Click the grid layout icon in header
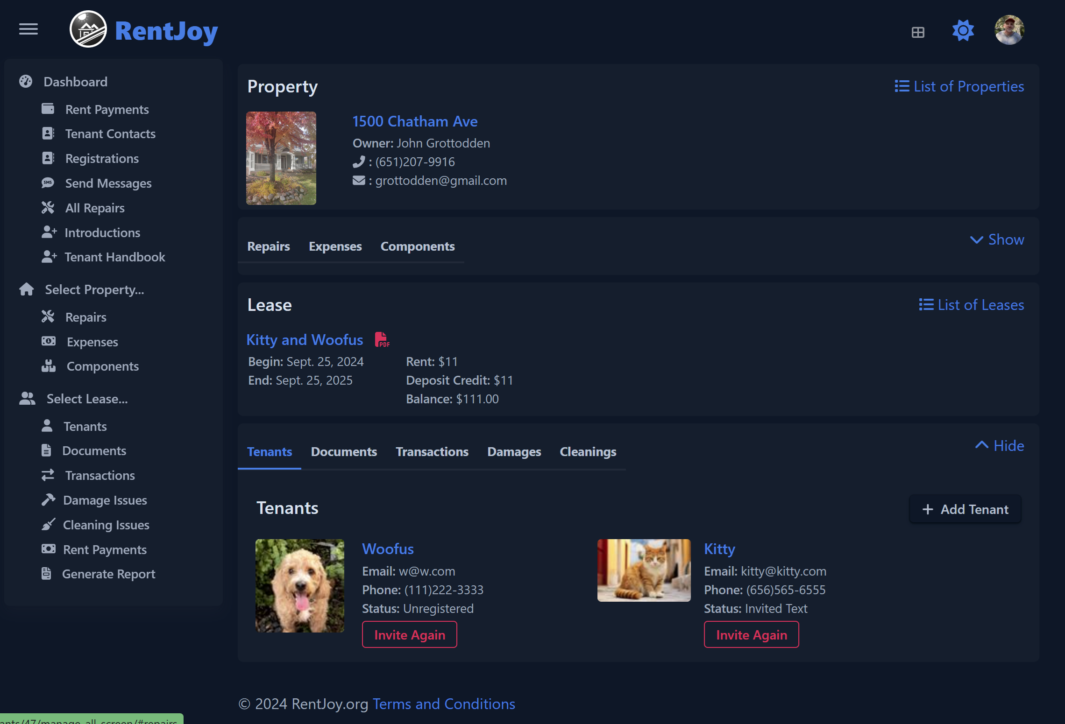Screen dimensions: 1065x724 918,32
